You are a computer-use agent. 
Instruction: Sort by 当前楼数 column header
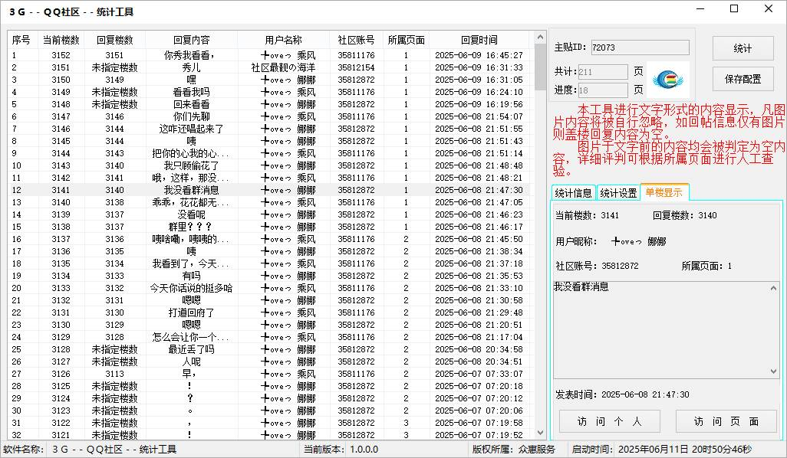[x=61, y=40]
